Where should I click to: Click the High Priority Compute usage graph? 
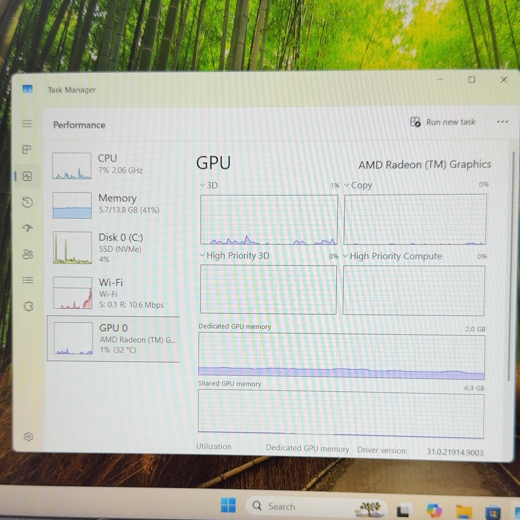coord(414,291)
